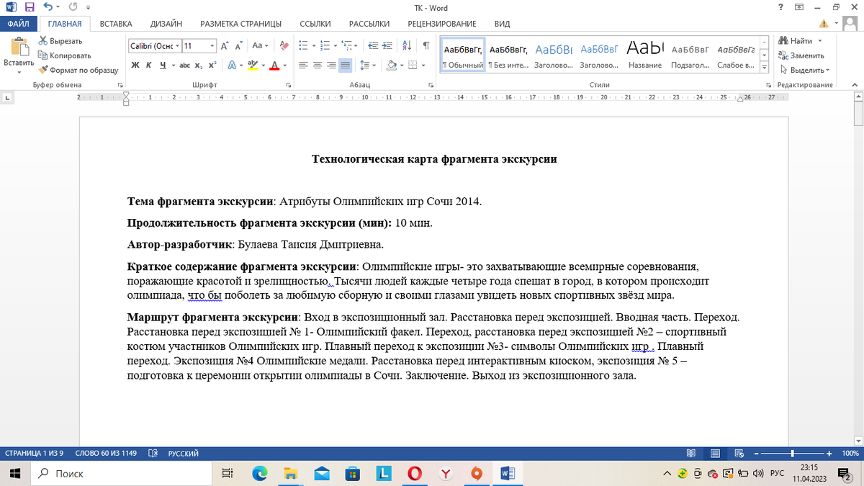Screen dimensions: 864x486
Task: Switch to the РЕЦЕНЗИРОВАНИЕ tab
Action: [441, 24]
